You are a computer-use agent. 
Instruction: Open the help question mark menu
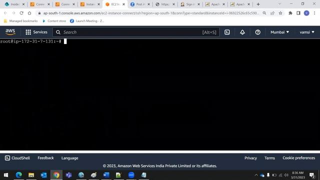257,32
